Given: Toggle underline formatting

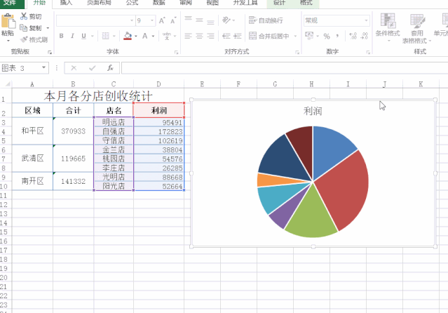Looking at the screenshot, I should click(x=83, y=36).
